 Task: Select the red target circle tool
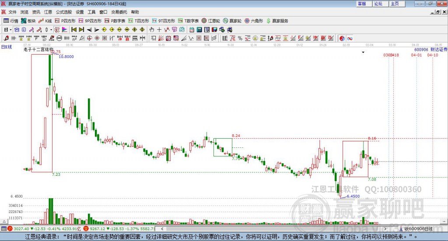[x=89, y=38]
